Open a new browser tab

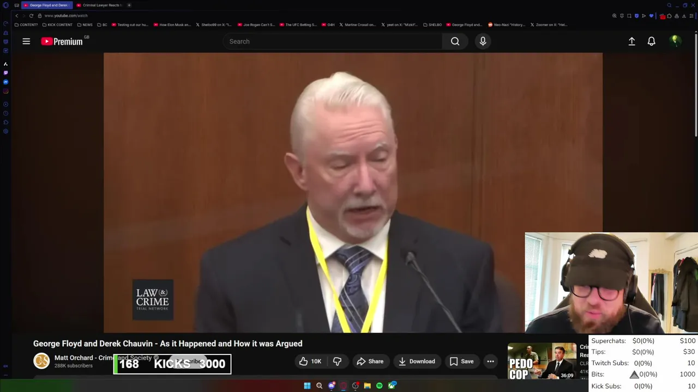129,5
